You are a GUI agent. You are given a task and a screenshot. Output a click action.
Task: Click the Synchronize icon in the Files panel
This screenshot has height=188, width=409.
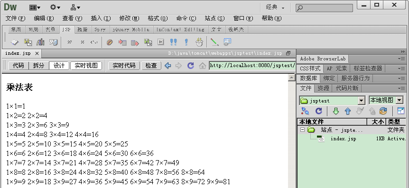[383, 111]
